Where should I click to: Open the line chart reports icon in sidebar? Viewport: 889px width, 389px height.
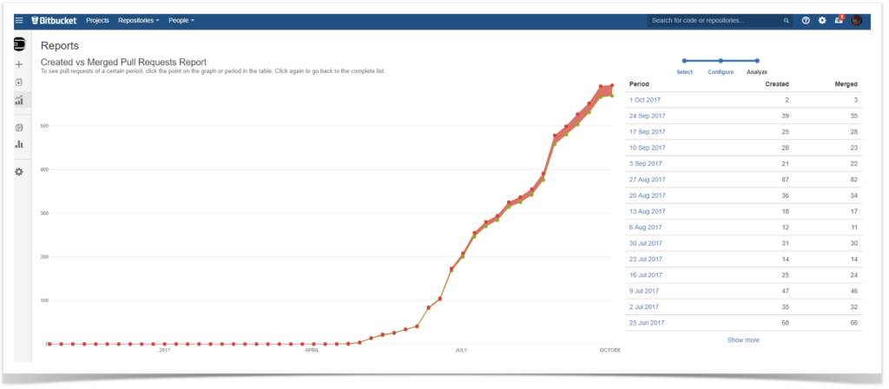pyautogui.click(x=19, y=100)
